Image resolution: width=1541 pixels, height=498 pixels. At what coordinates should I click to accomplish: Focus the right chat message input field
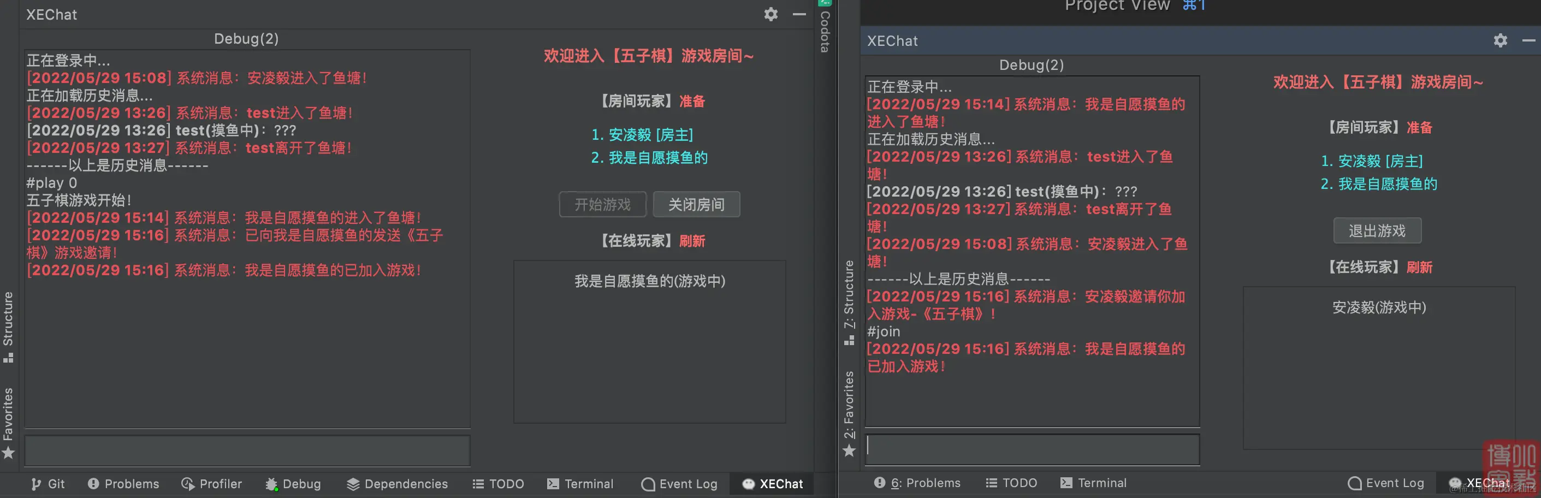1033,449
